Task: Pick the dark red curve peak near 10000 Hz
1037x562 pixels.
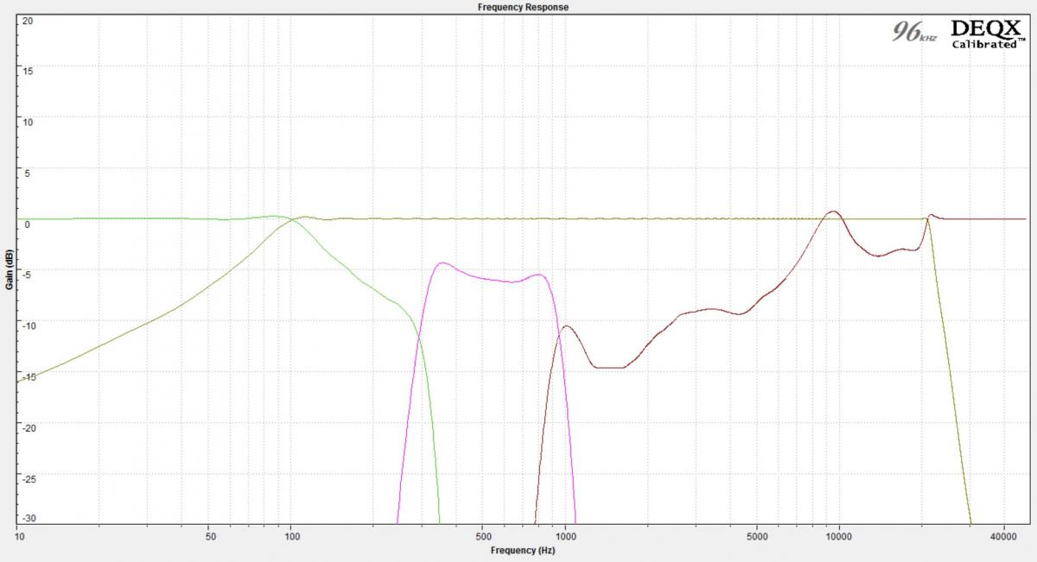Action: [833, 212]
